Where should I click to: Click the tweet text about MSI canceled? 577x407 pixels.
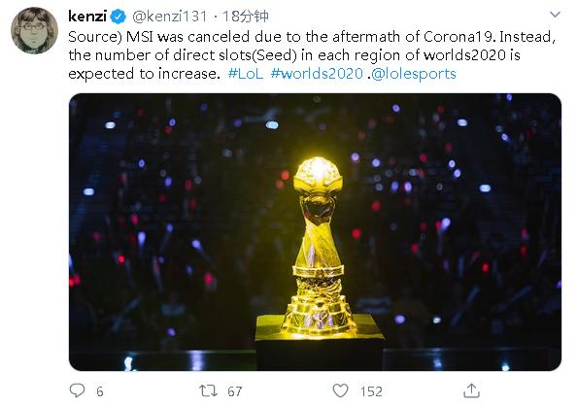(312, 55)
